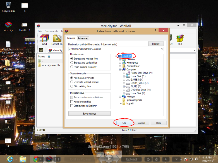Select DVD RW Drive (H:) in tree
This screenshot has height=163, width=218.
(140, 90)
